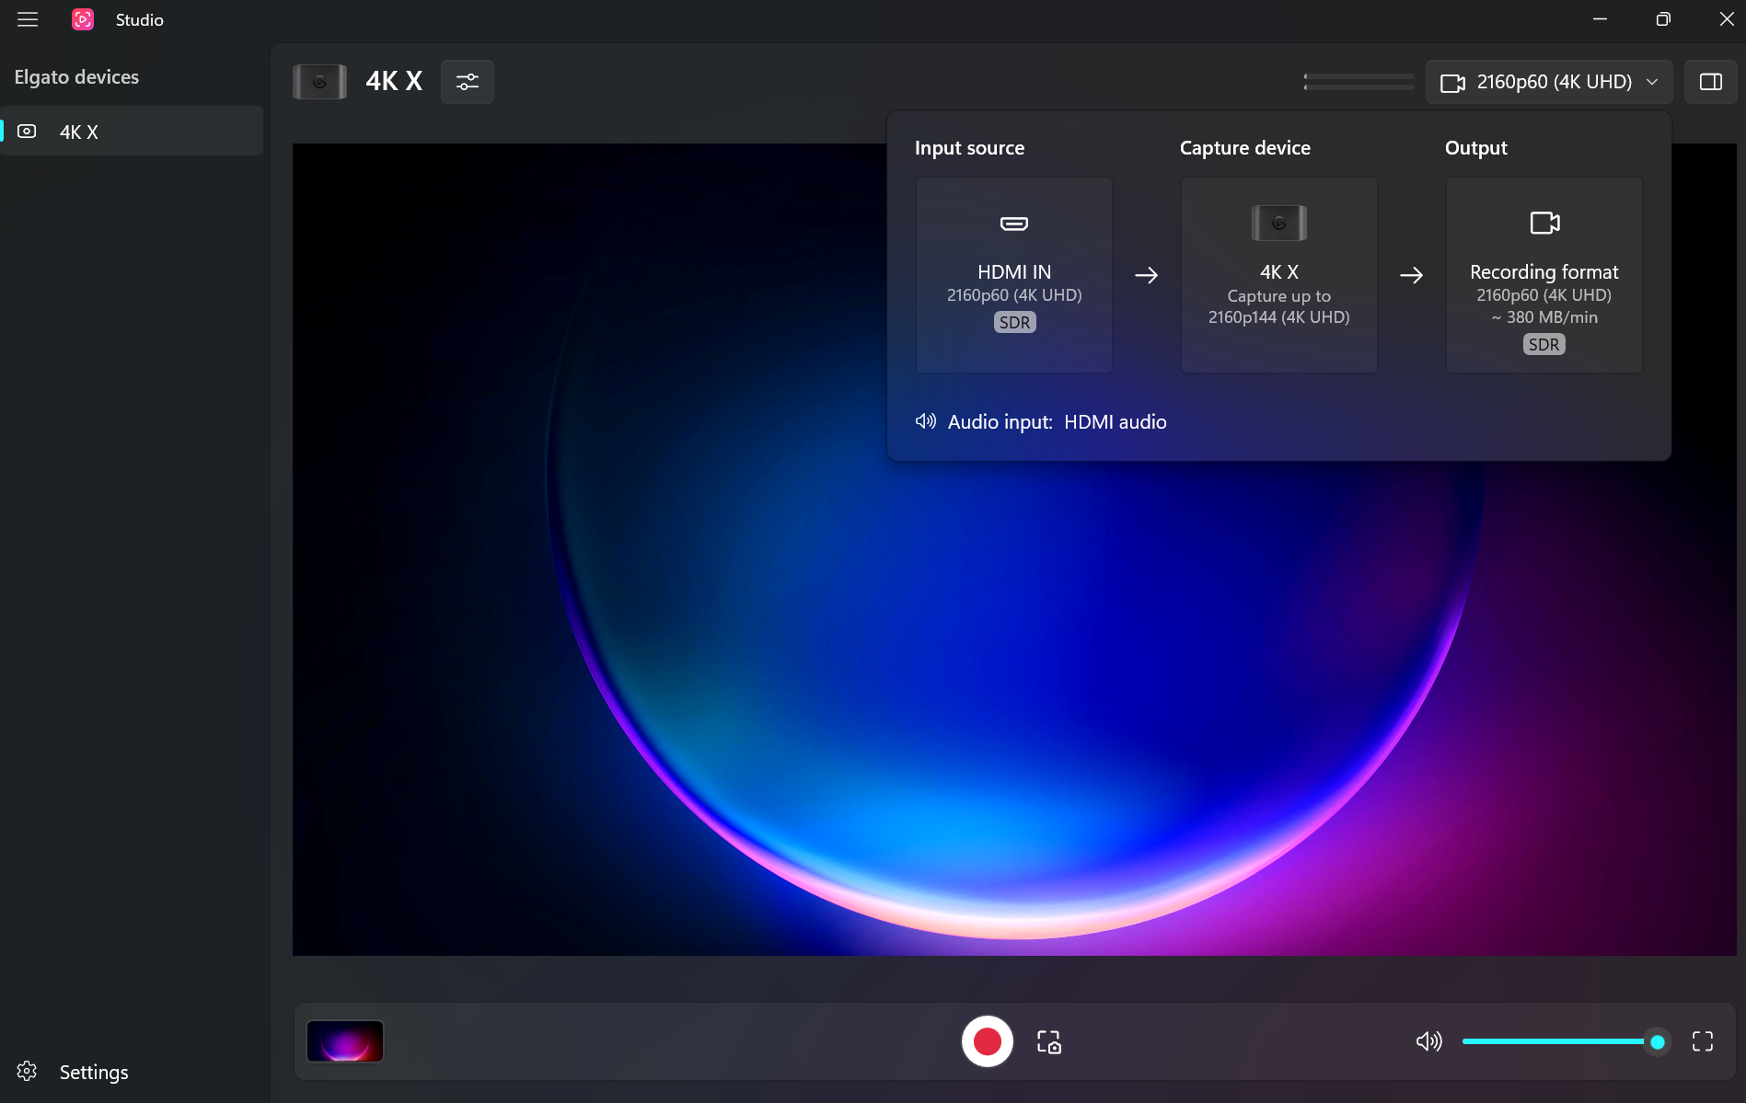The width and height of the screenshot is (1746, 1103).
Task: Click the audio level meter bar
Action: tap(1359, 82)
